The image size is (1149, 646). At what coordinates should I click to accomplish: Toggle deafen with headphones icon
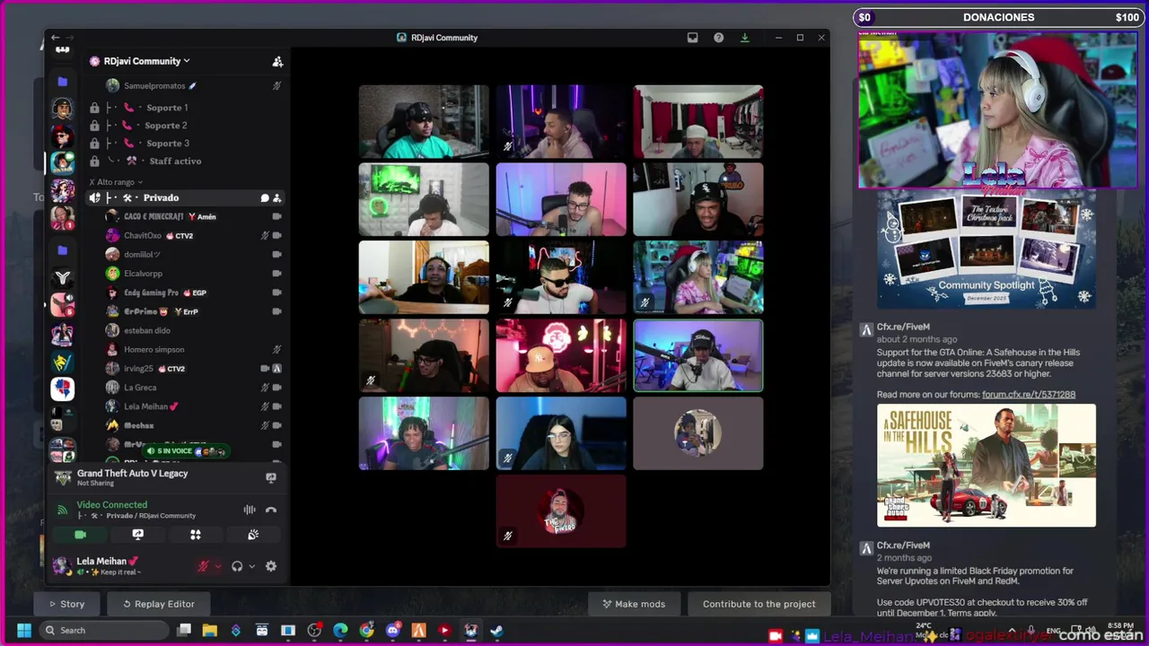(237, 566)
